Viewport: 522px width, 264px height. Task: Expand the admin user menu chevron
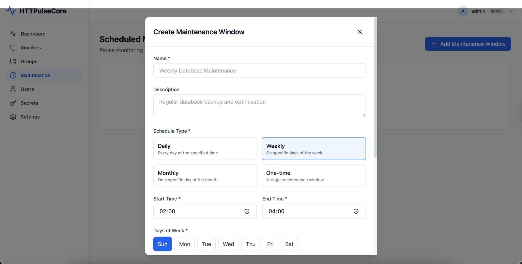pos(511,11)
